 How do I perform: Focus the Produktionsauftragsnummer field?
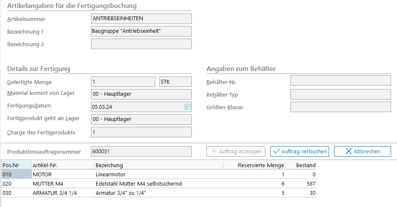pos(141,151)
